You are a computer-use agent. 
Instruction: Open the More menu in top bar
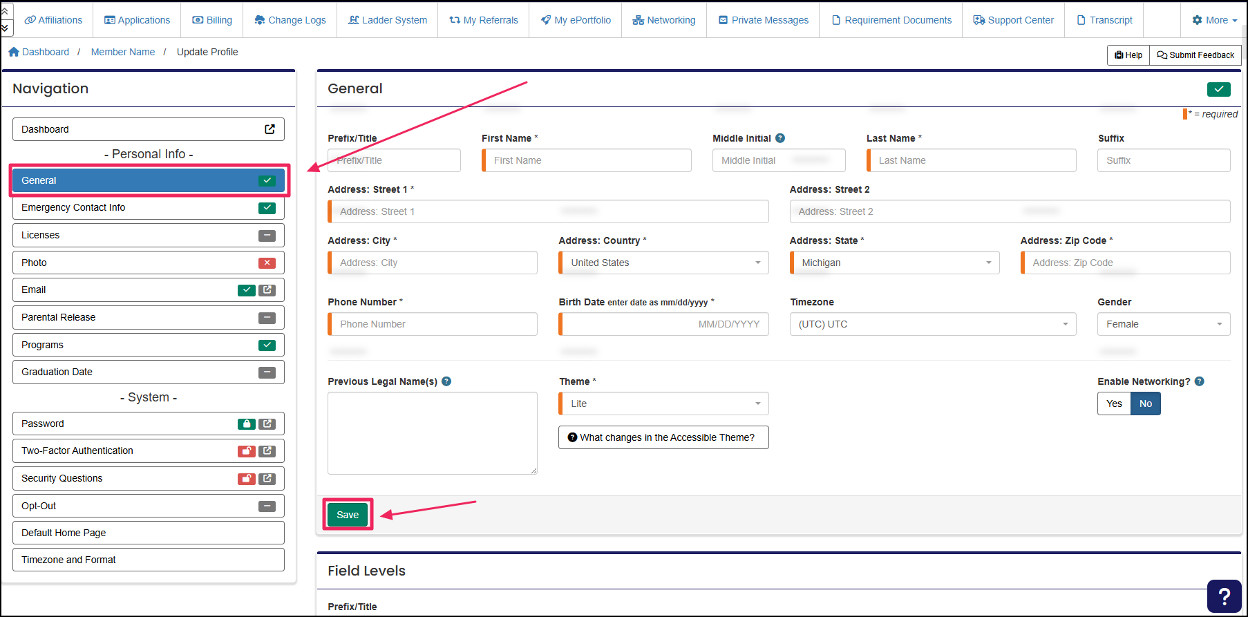[1215, 20]
